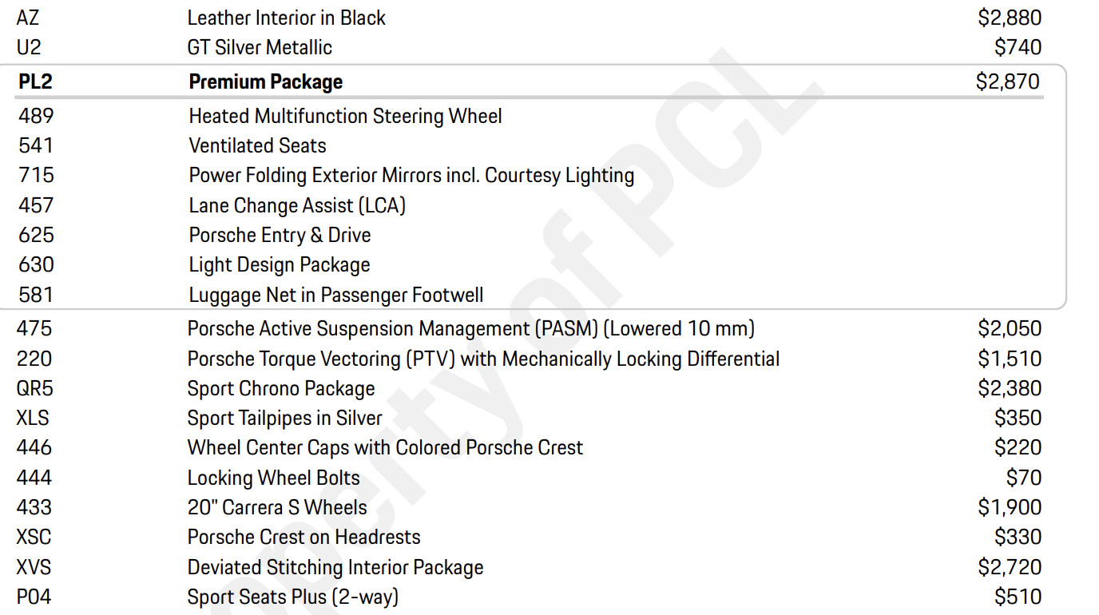This screenshot has width=1099, height=615.
Task: Select Sport Seats Plus (2-way) item
Action: tap(292, 597)
